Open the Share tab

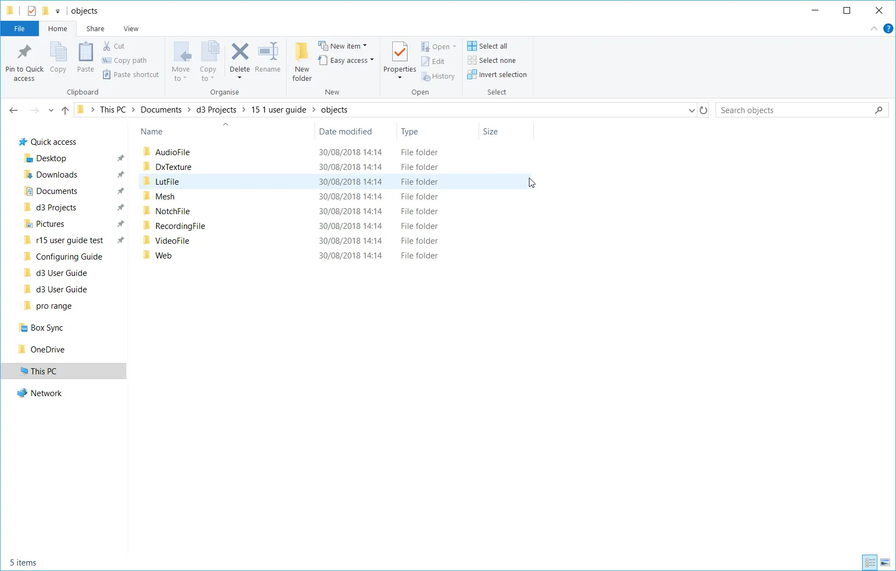[x=95, y=28]
